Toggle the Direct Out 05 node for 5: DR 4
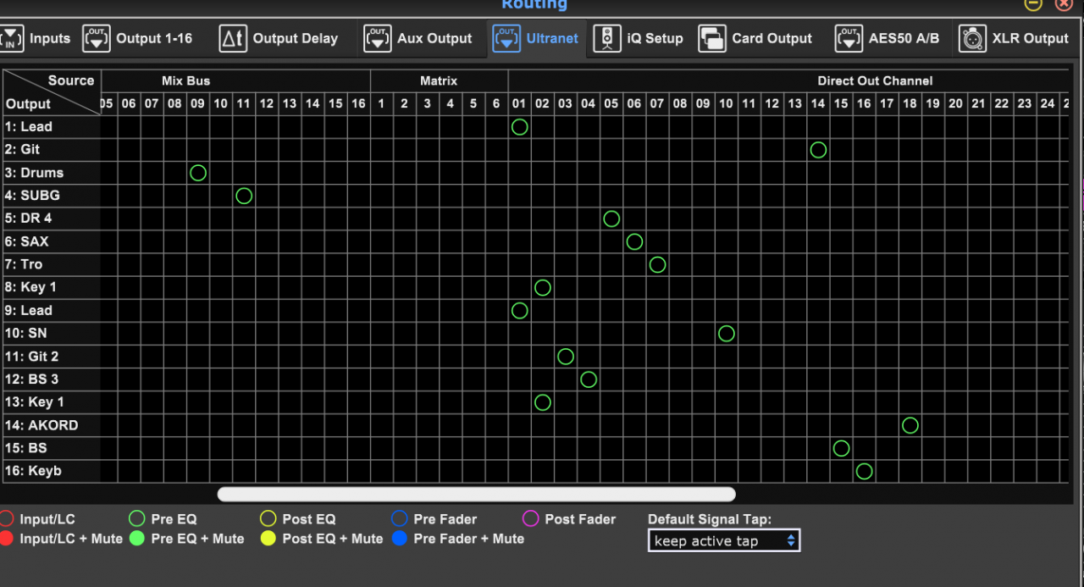Screen dimensions: 1084x587 [611, 219]
